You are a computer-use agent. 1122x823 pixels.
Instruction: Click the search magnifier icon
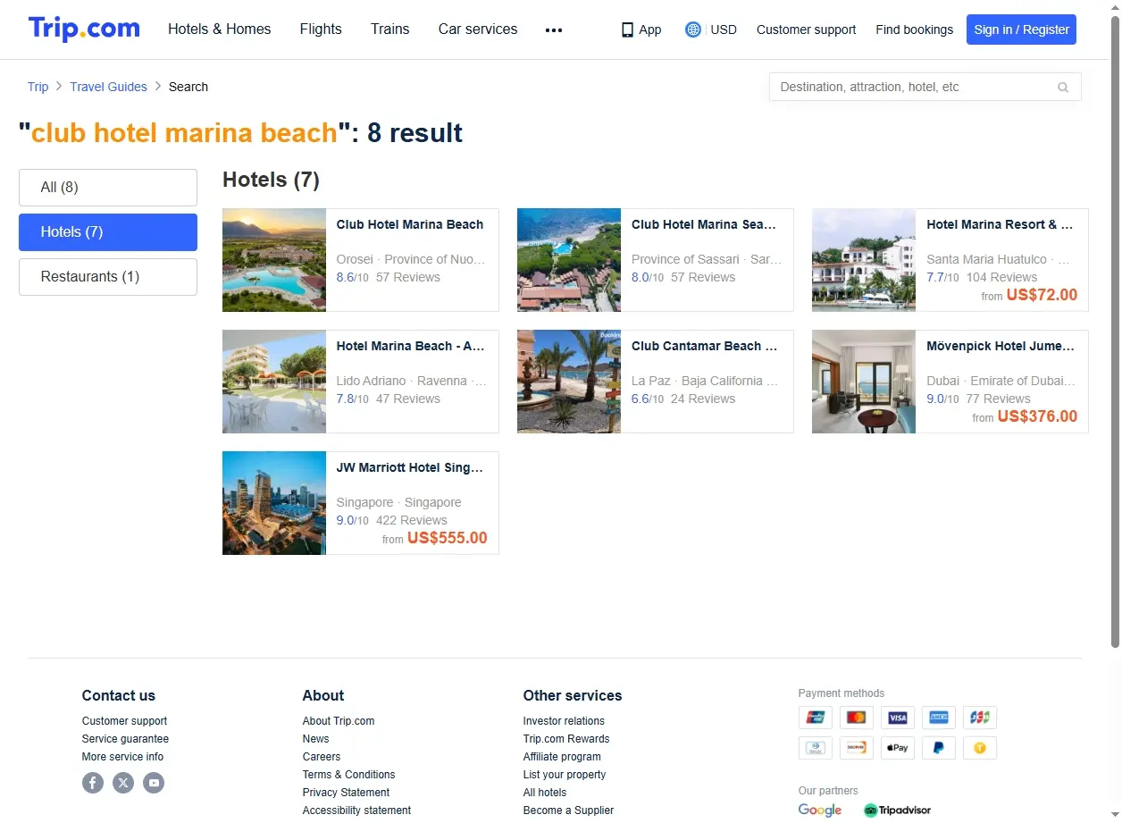(x=1063, y=87)
